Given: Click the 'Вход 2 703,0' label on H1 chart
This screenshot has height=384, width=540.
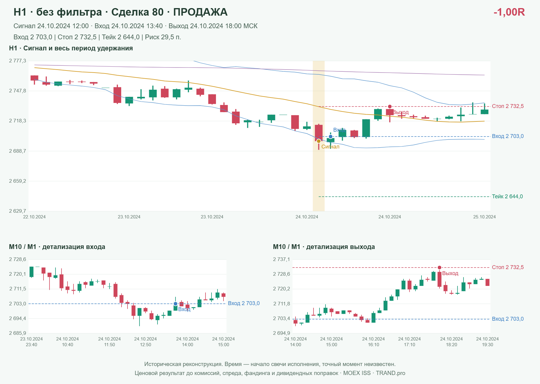Looking at the screenshot, I should tap(508, 136).
